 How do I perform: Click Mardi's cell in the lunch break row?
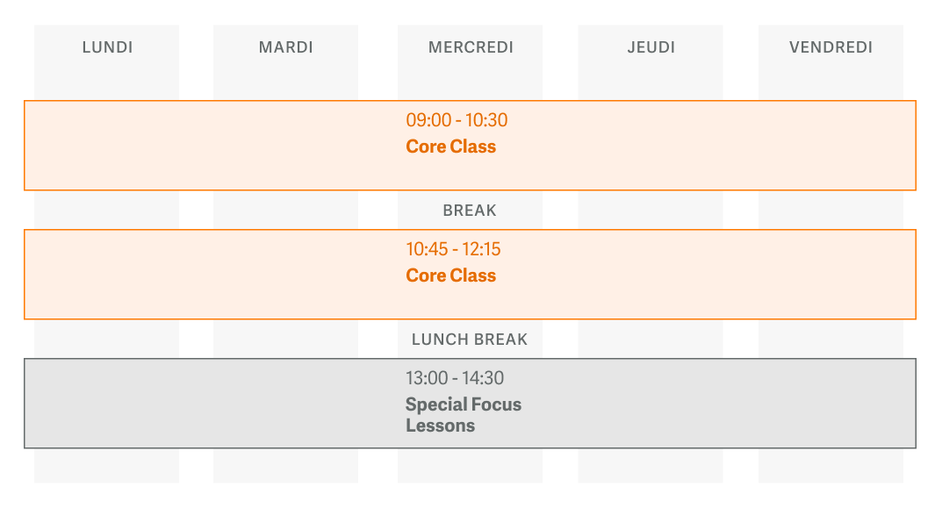coord(285,339)
